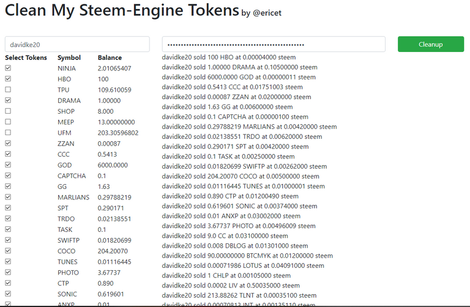Click the masked private key field
Image resolution: width=470 pixels, height=307 pixels.
tap(274, 44)
